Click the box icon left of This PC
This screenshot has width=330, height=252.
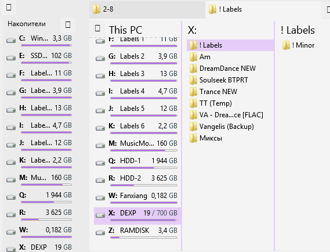point(97,28)
